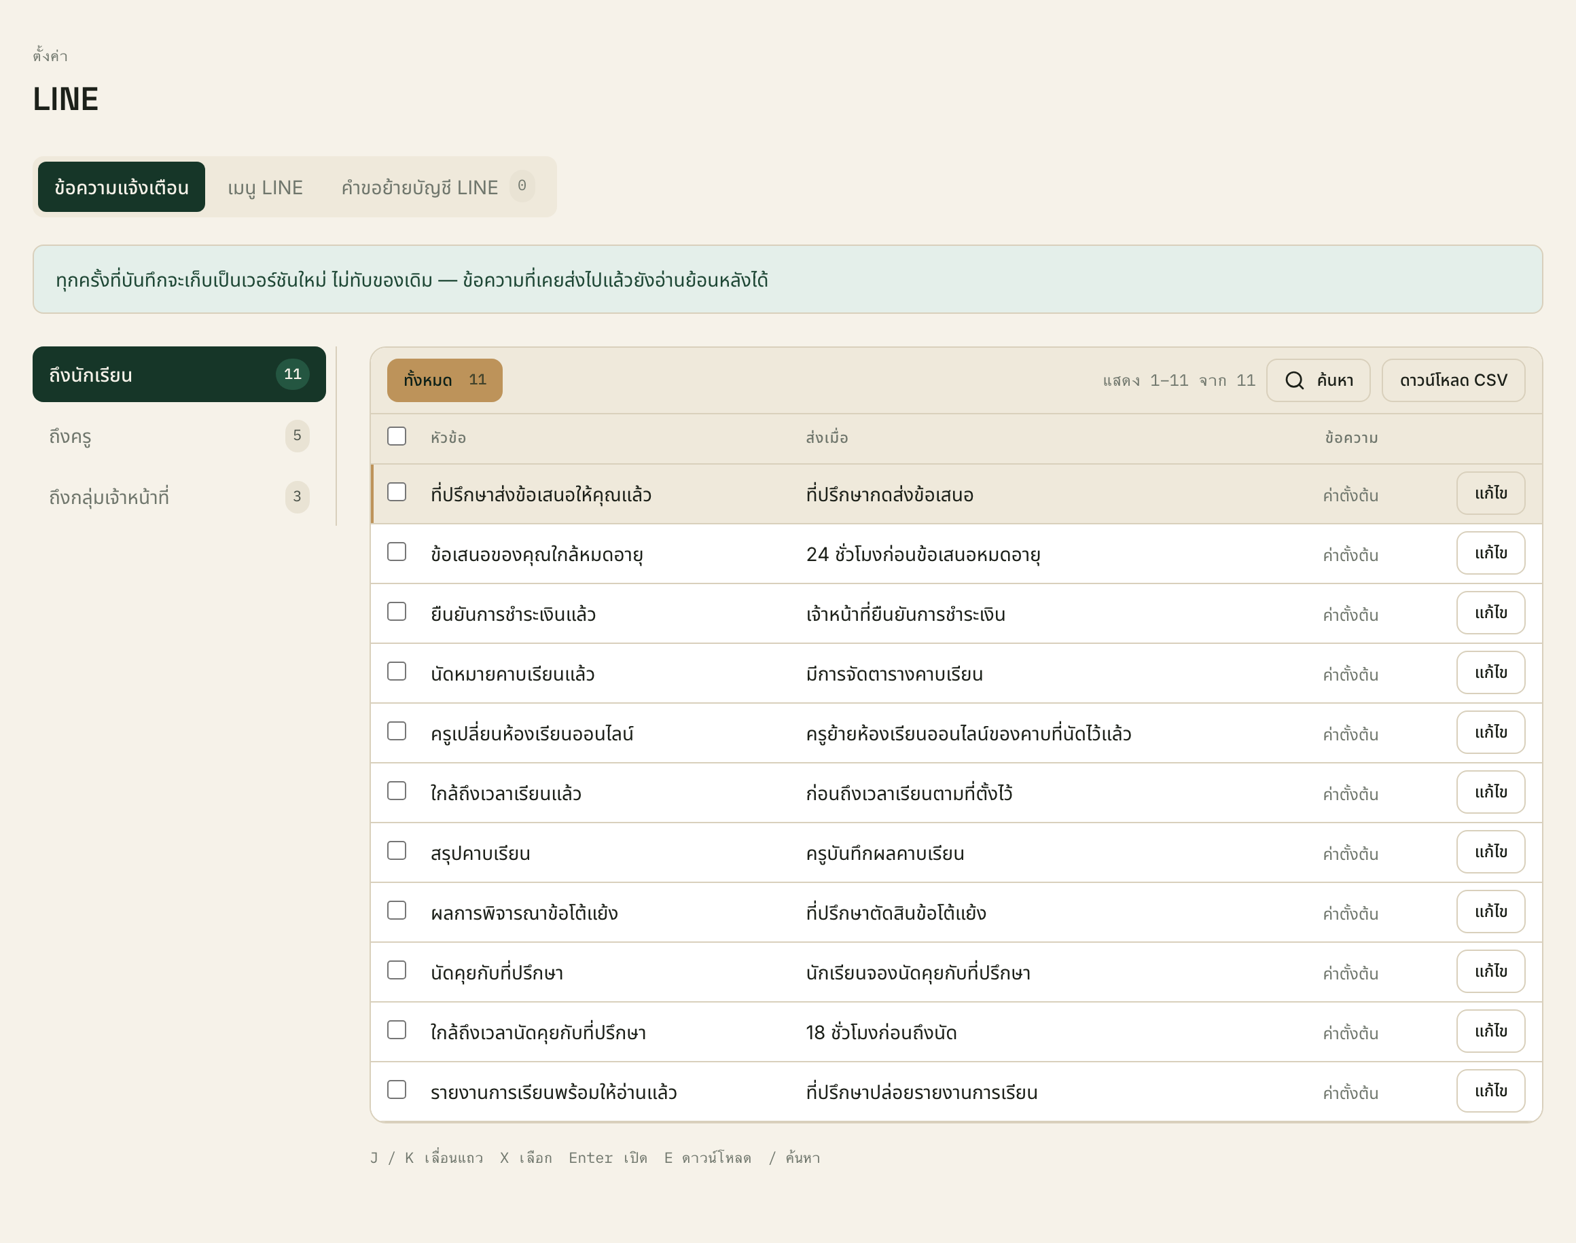The width and height of the screenshot is (1576, 1243).
Task: Click แก้ไข for ที่ปรึกษาส่งข้อเสนอให้คุณแล้ว
Action: (1491, 493)
